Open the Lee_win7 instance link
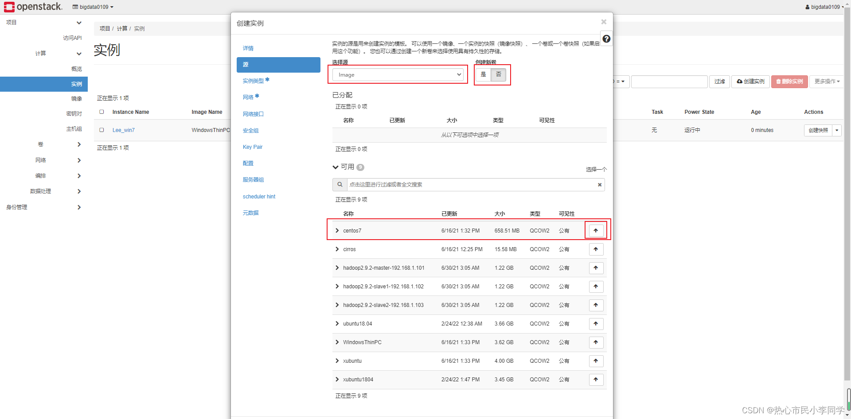Screen dimensions: 851x419 [123, 130]
